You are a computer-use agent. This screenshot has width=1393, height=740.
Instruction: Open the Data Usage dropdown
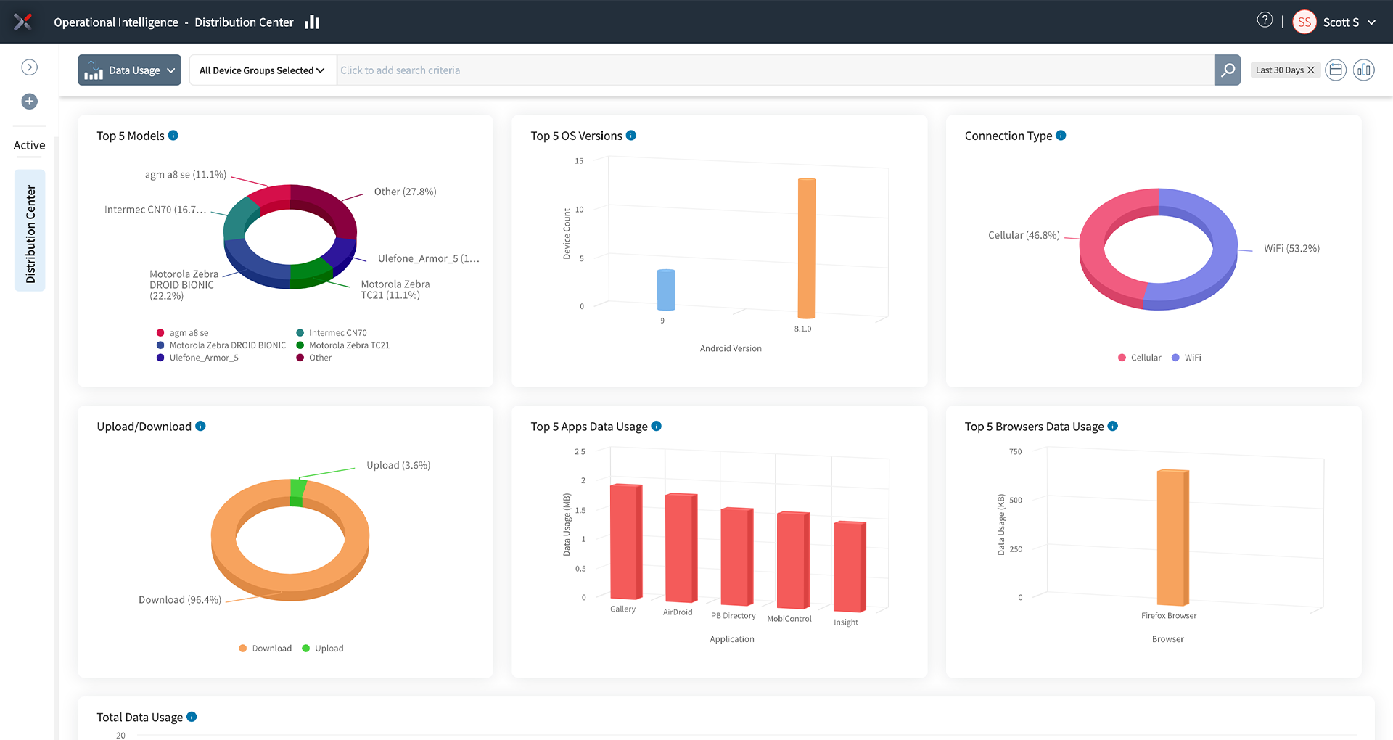click(130, 70)
